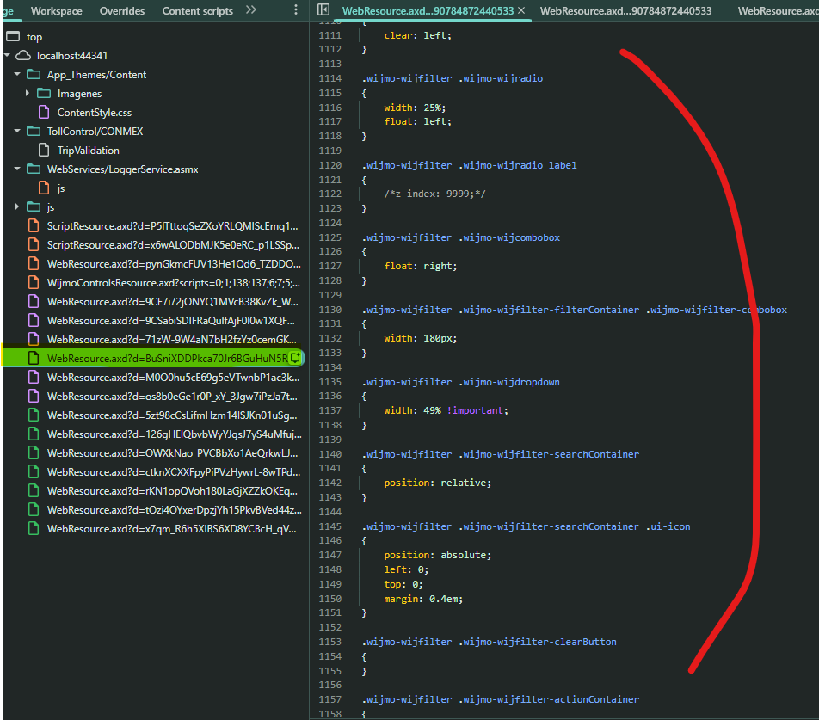Click the purple icon of WebResource.axd?d=9CF7i72j
Viewport: 819px width, 720px height.
34,302
